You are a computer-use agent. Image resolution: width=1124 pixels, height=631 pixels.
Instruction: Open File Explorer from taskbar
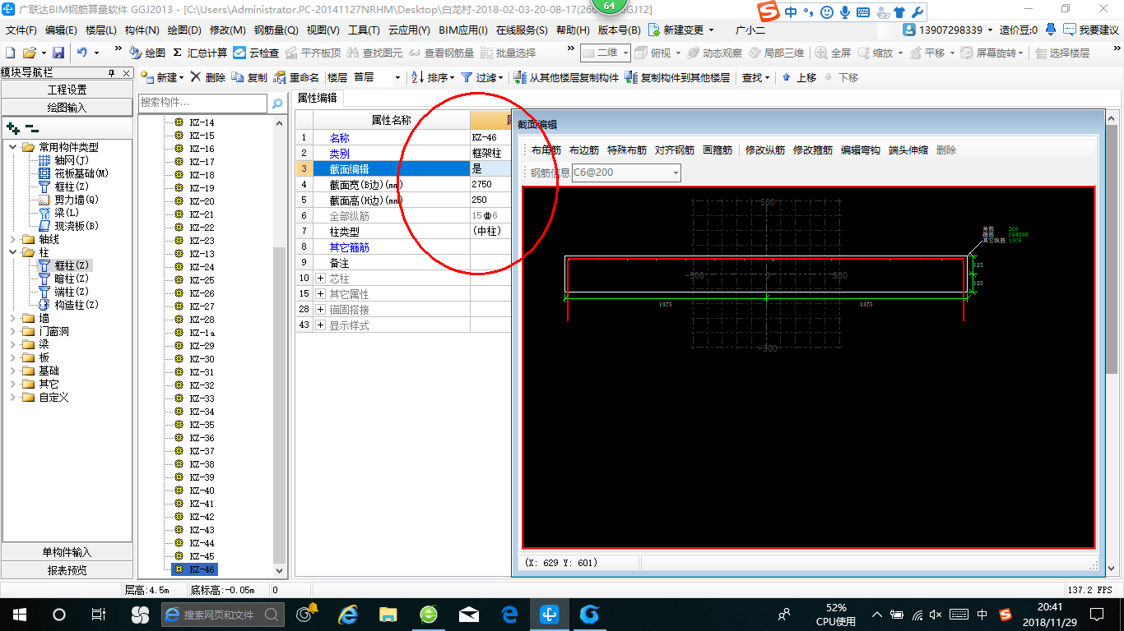point(388,615)
